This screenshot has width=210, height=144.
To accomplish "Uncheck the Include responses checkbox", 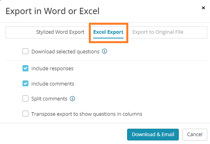I will point(25,68).
